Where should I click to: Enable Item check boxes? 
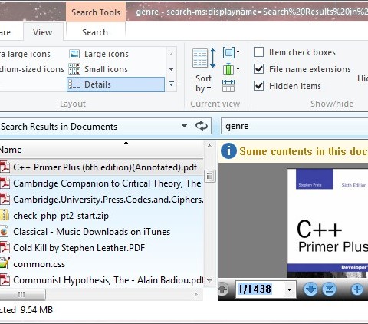click(258, 52)
